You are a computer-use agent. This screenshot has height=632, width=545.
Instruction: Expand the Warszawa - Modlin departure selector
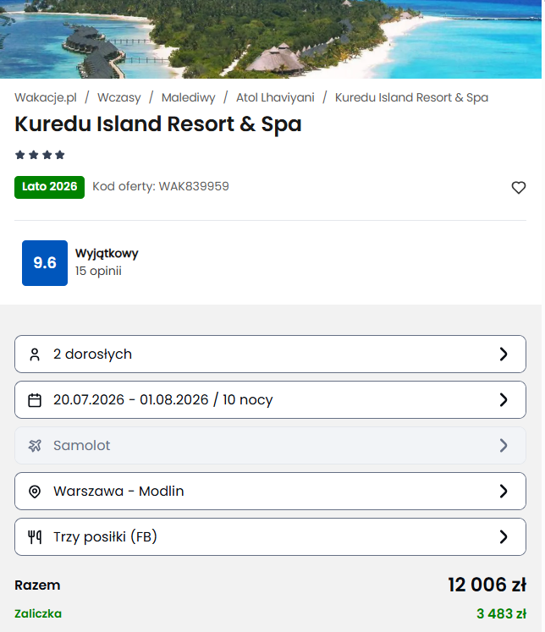[x=504, y=492]
